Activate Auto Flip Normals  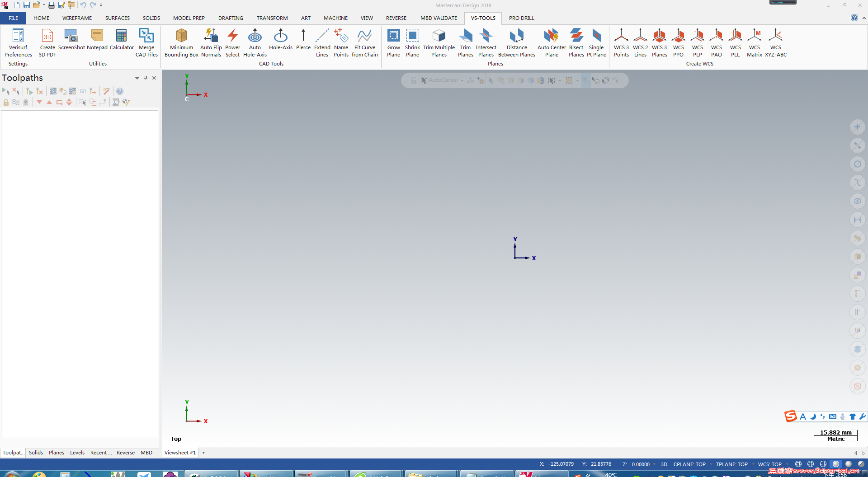211,42
